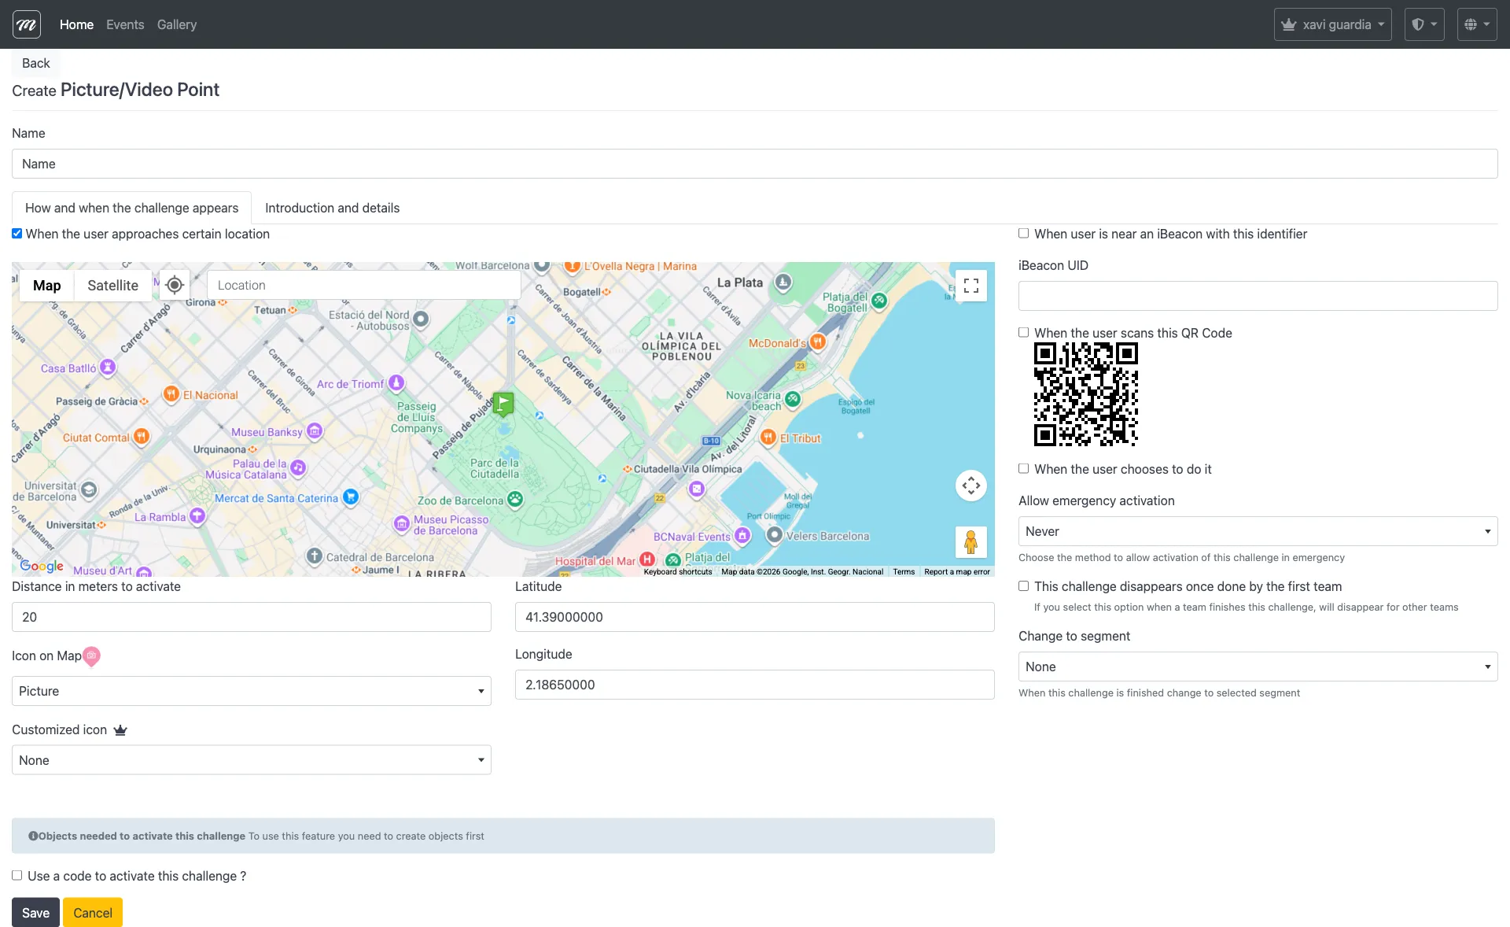Open the shield dropdown in navbar
The width and height of the screenshot is (1510, 927).
click(x=1423, y=24)
